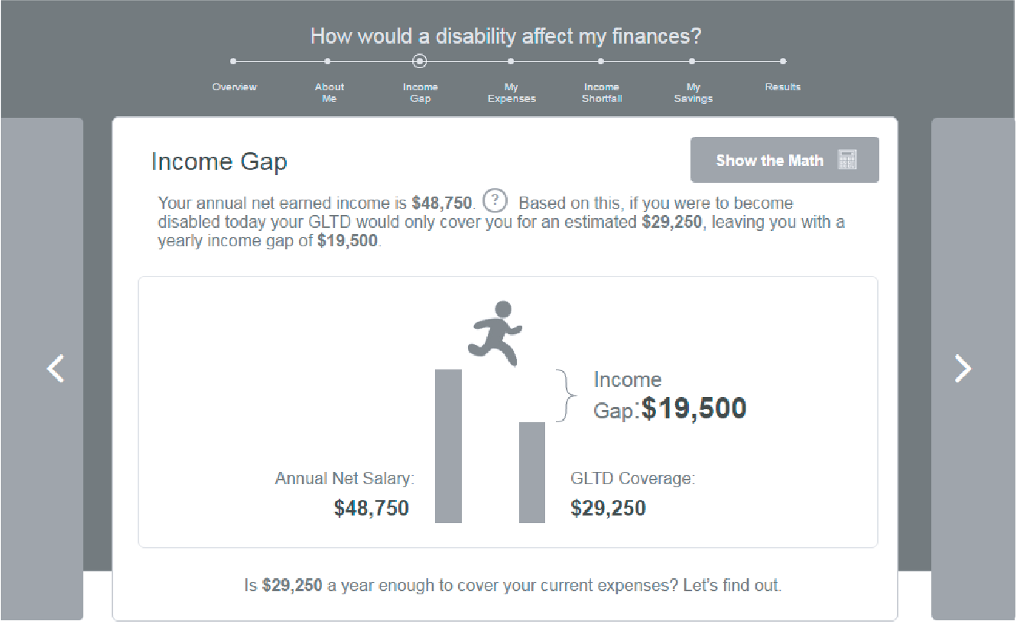Switch to the My Savings step
This screenshot has width=1033, height=644.
693,93
